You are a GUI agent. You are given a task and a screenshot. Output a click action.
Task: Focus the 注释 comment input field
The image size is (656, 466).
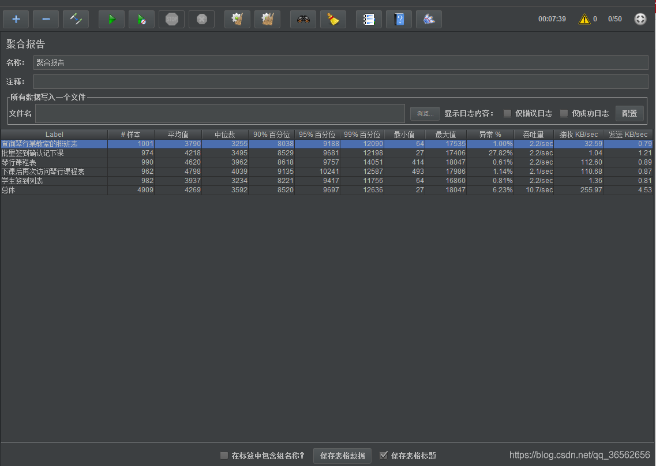(x=340, y=81)
